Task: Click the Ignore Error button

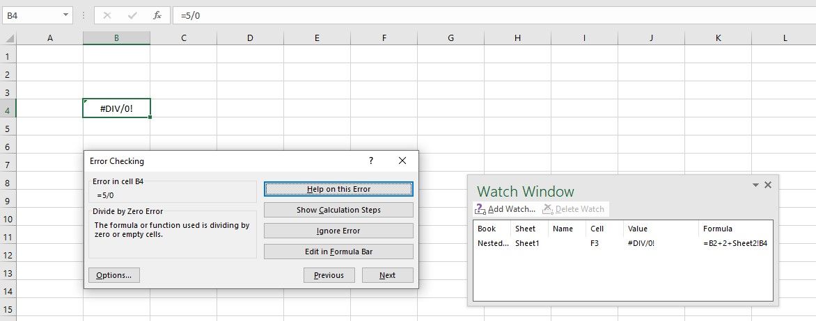Action: click(339, 231)
